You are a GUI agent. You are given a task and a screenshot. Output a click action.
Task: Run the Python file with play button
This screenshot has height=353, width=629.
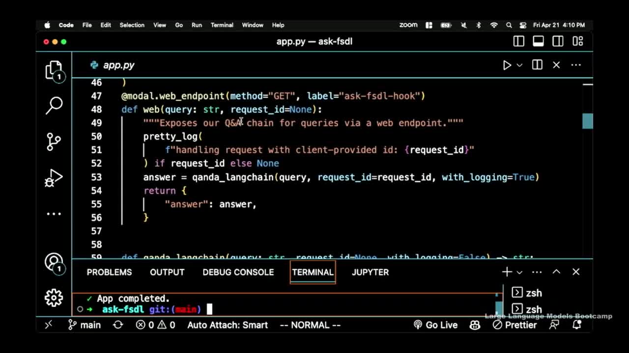pos(507,65)
